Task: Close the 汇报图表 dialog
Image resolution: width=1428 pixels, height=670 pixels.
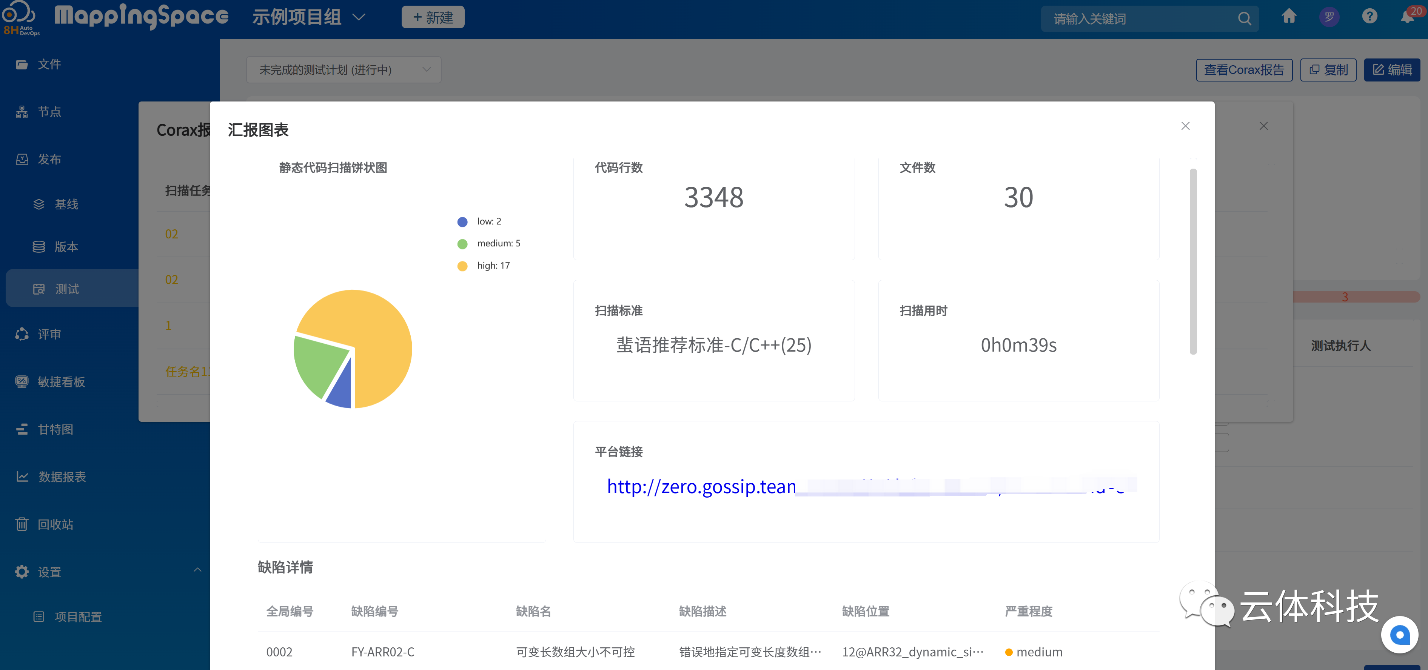Action: click(x=1185, y=126)
